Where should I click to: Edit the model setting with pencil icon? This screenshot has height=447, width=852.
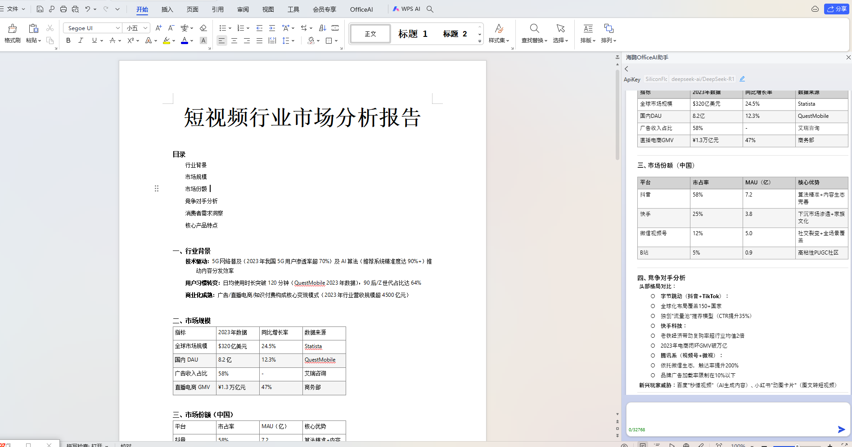(742, 79)
